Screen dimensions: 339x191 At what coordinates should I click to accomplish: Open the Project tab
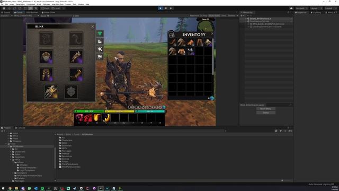[6, 128]
